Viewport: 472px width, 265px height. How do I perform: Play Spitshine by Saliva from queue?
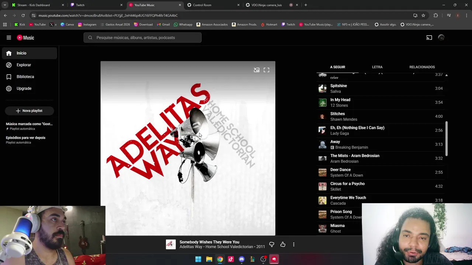click(381, 88)
